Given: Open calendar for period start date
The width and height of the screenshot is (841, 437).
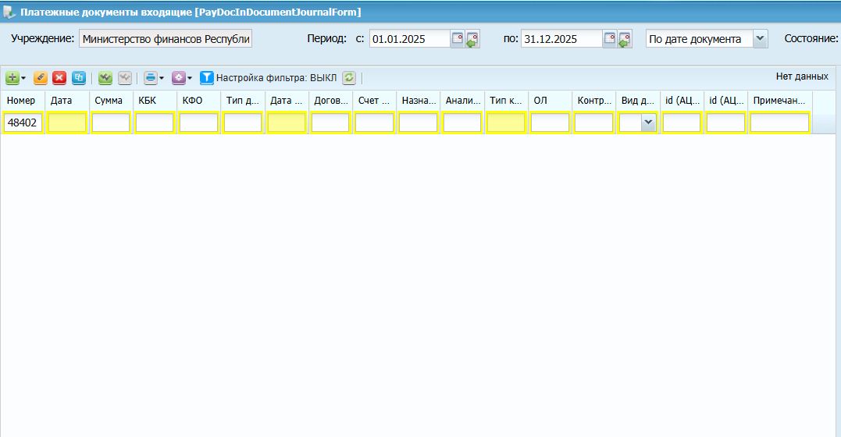Looking at the screenshot, I should coord(457,38).
